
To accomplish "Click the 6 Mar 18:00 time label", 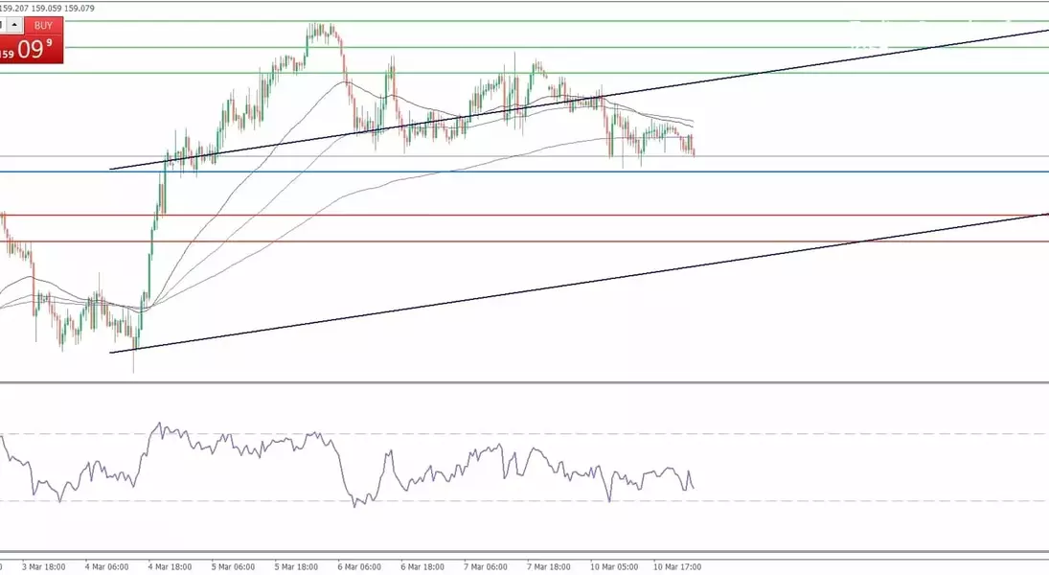I will click(422, 566).
